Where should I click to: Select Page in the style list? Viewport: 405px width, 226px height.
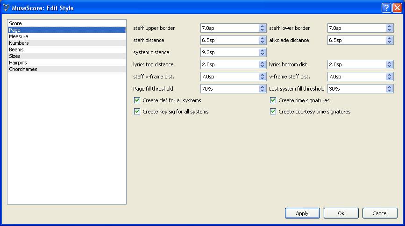click(67, 30)
